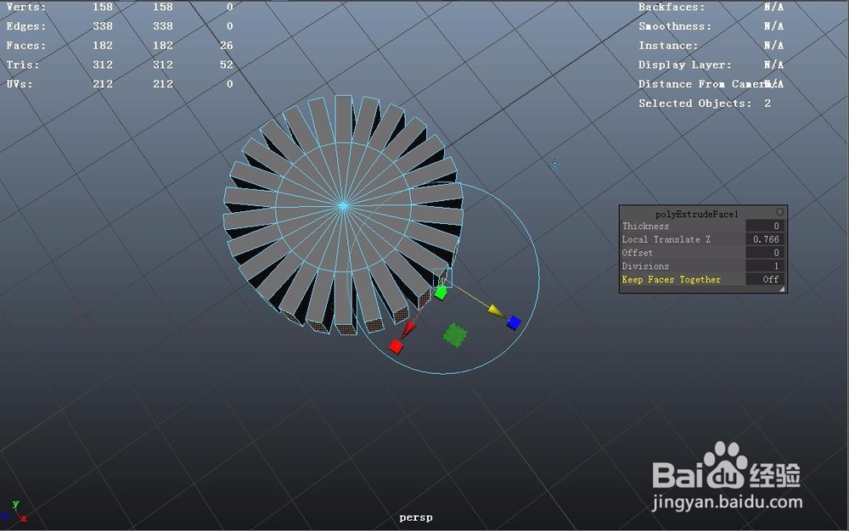Click the Tris: HUD label

(23, 64)
